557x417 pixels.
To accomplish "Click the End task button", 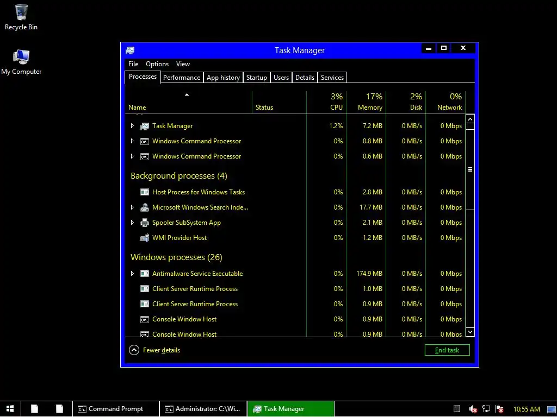I will tap(447, 350).
